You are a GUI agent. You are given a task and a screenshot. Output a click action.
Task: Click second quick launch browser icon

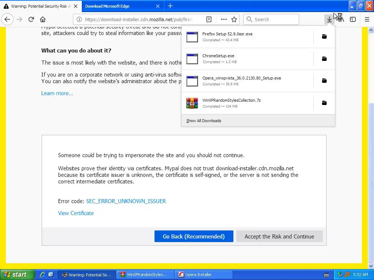pyautogui.click(x=51, y=275)
